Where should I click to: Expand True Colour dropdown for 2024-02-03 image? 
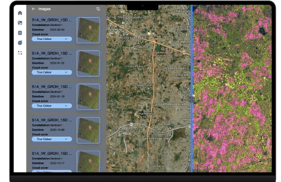[52, 39]
